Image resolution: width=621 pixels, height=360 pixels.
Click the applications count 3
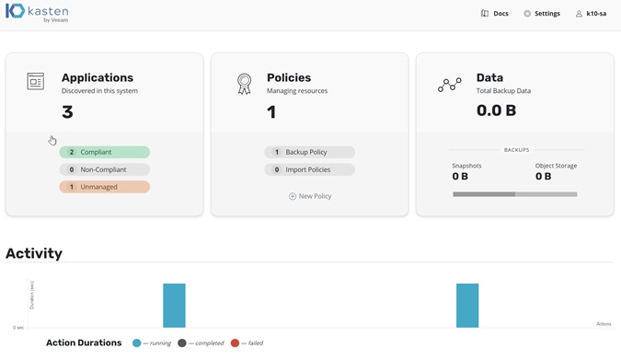[67, 111]
